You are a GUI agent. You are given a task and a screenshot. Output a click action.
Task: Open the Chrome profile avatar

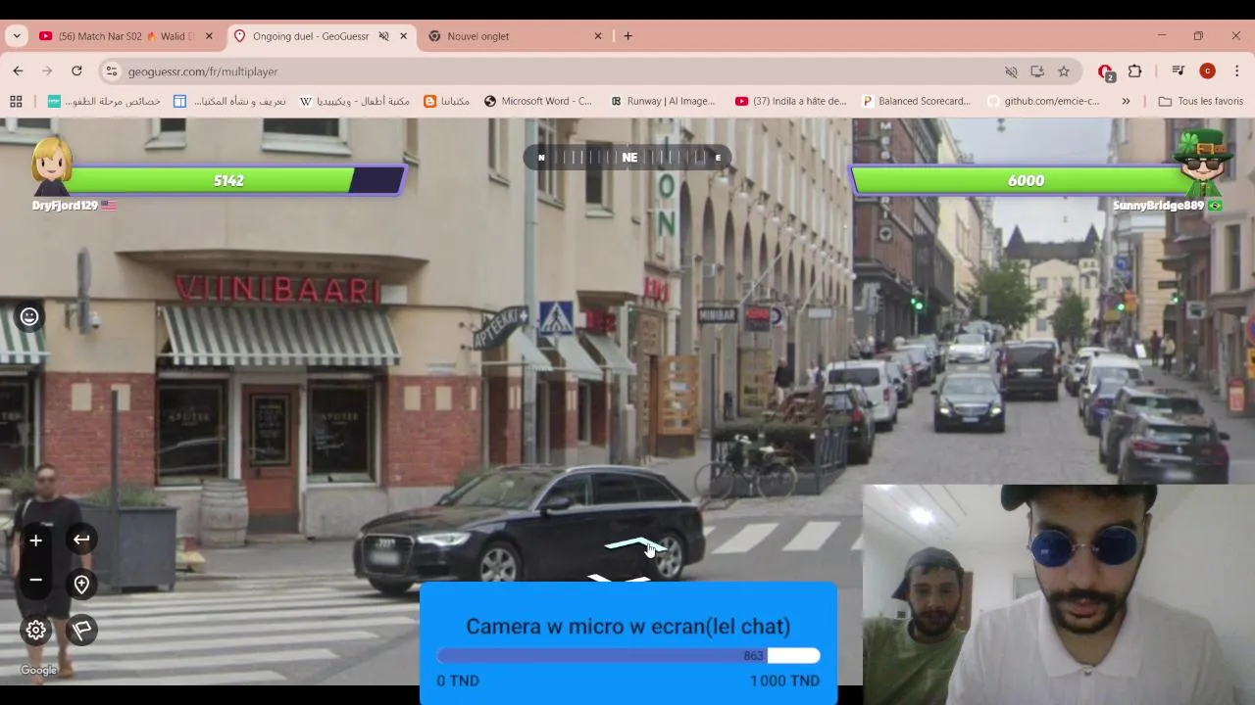coord(1208,70)
